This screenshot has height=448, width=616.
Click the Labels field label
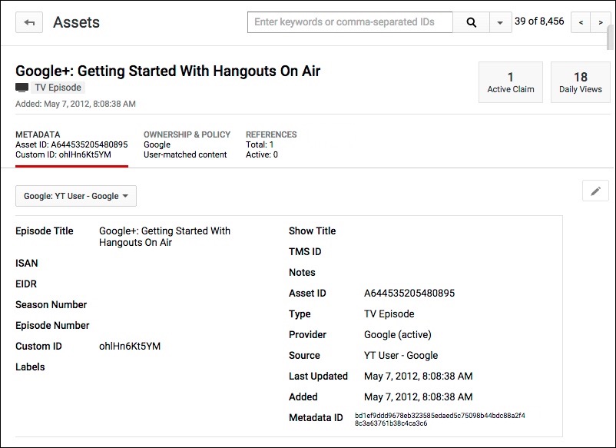[30, 367]
